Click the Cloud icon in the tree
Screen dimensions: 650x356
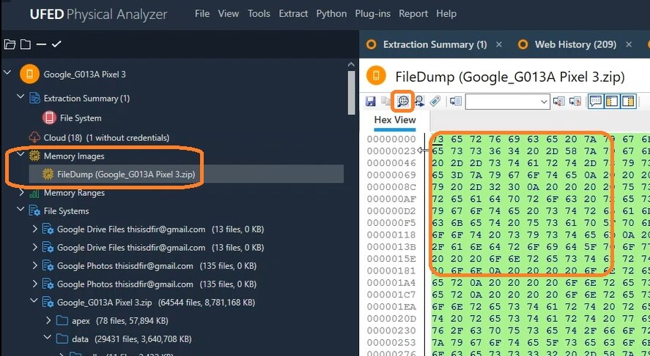(34, 137)
